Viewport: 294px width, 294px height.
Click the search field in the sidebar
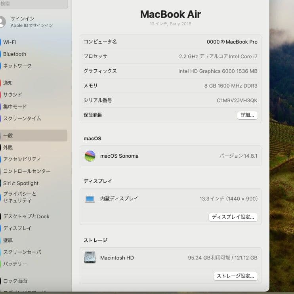pos(34,4)
